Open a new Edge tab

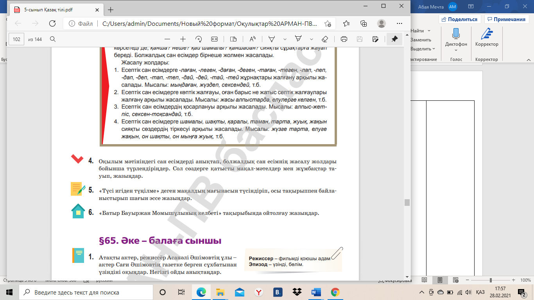(111, 9)
